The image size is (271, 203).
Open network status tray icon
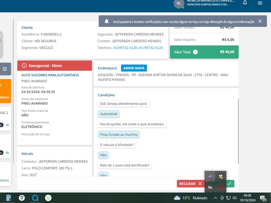click(228, 198)
